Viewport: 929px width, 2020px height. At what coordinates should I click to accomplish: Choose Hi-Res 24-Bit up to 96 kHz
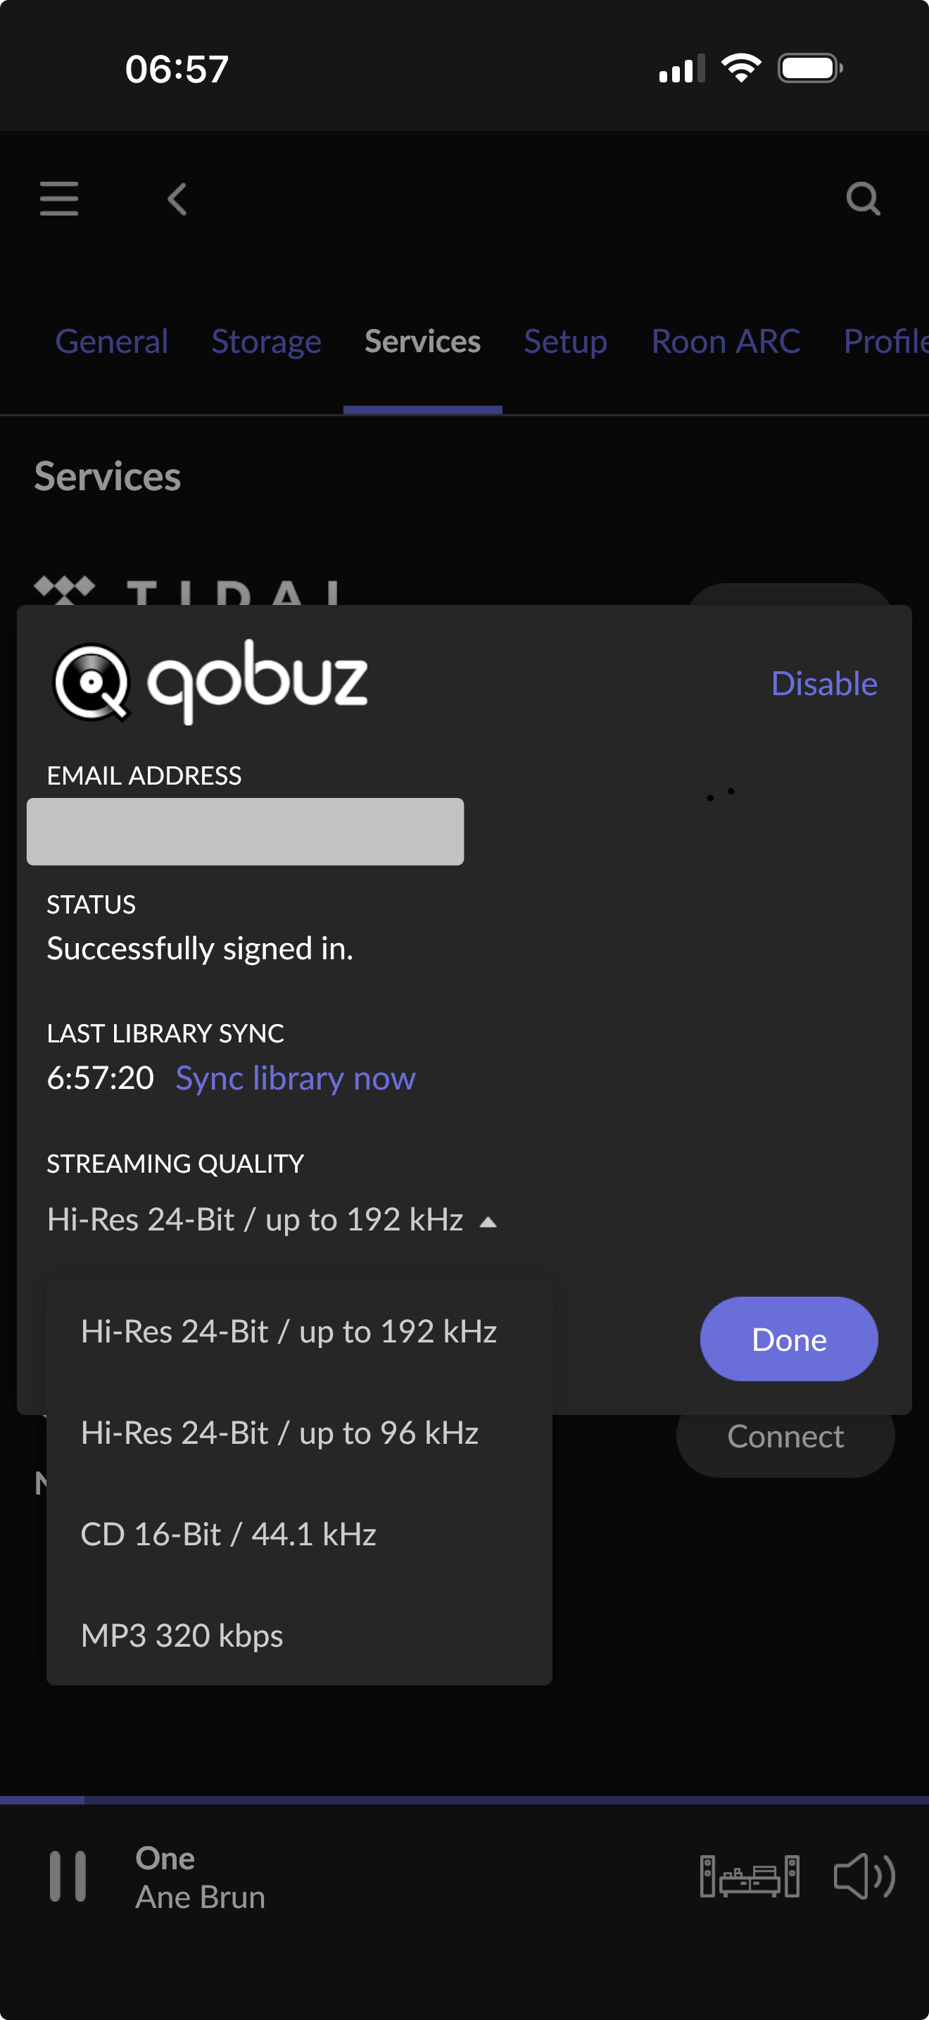(279, 1433)
